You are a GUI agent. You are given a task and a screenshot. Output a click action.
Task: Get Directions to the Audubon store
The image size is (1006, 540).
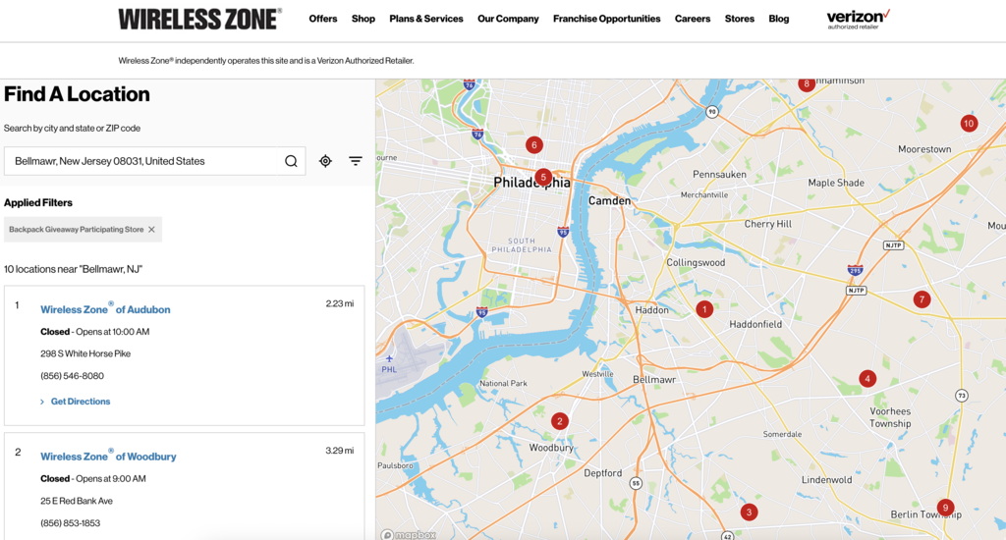pos(81,402)
